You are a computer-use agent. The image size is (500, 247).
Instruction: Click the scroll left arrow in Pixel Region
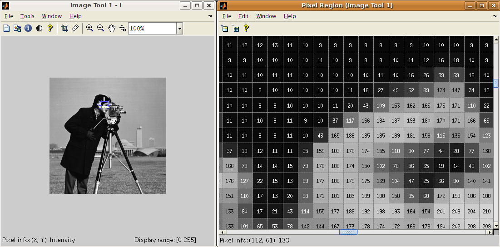tap(222, 232)
